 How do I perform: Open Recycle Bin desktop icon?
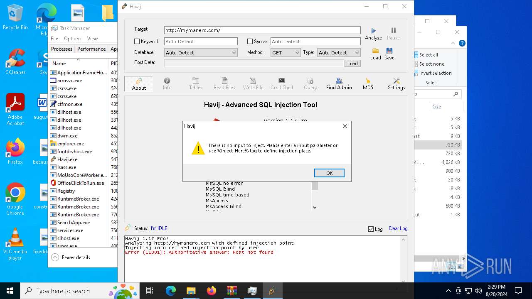click(x=15, y=17)
